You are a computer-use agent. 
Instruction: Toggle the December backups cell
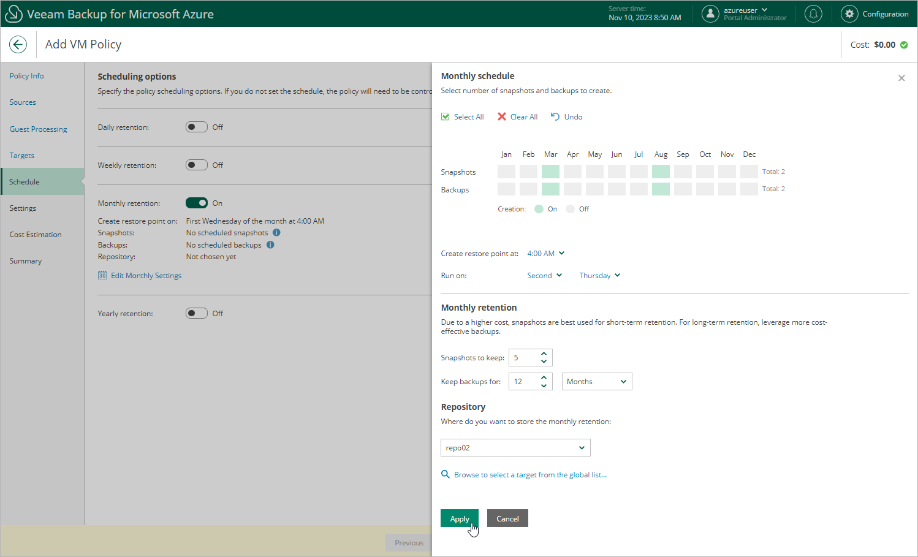tap(749, 189)
